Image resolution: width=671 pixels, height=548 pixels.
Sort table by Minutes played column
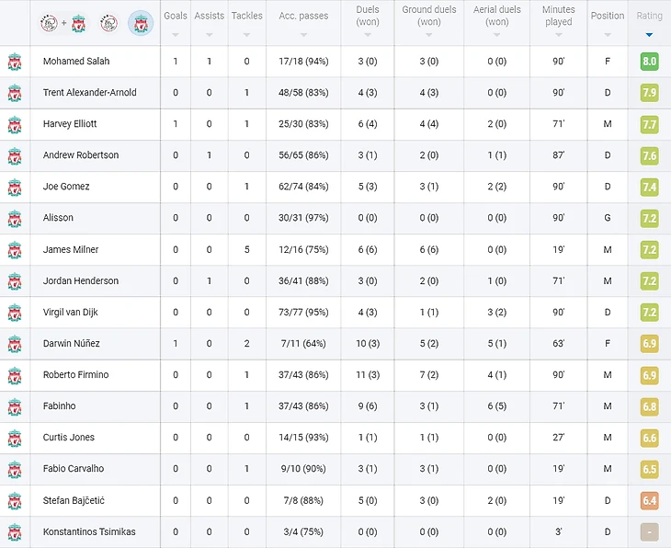click(x=559, y=22)
